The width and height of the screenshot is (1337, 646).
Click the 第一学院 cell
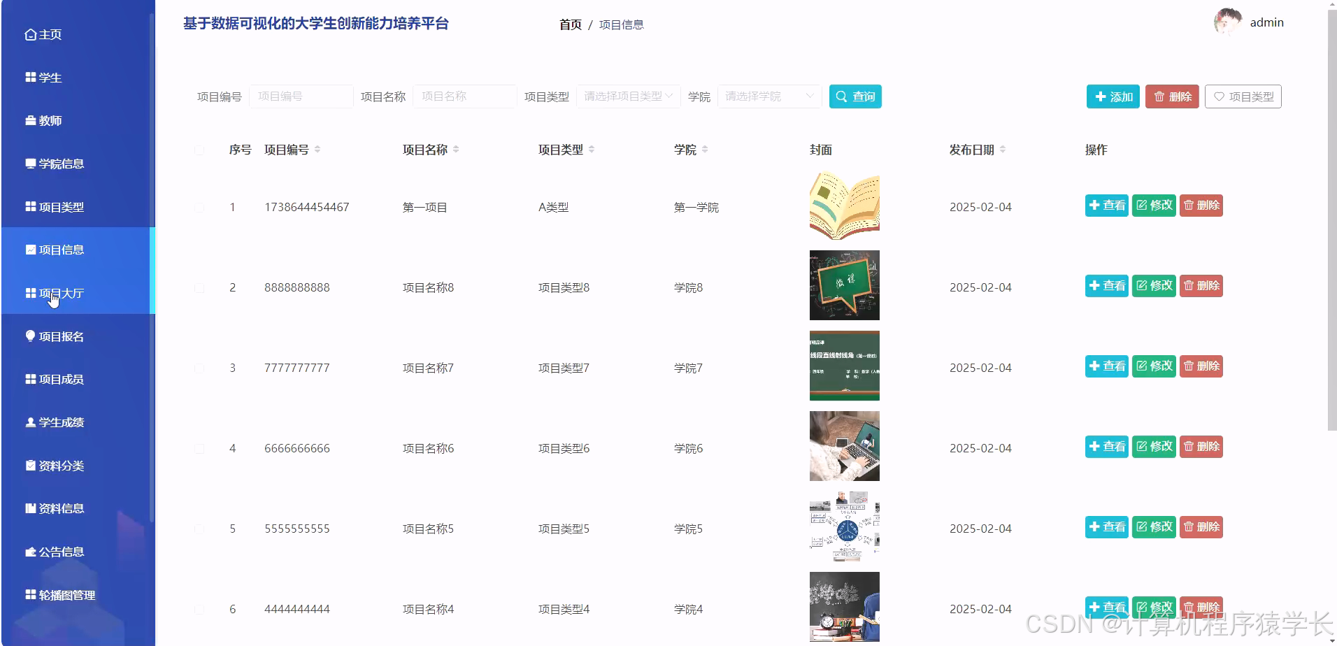coord(696,207)
